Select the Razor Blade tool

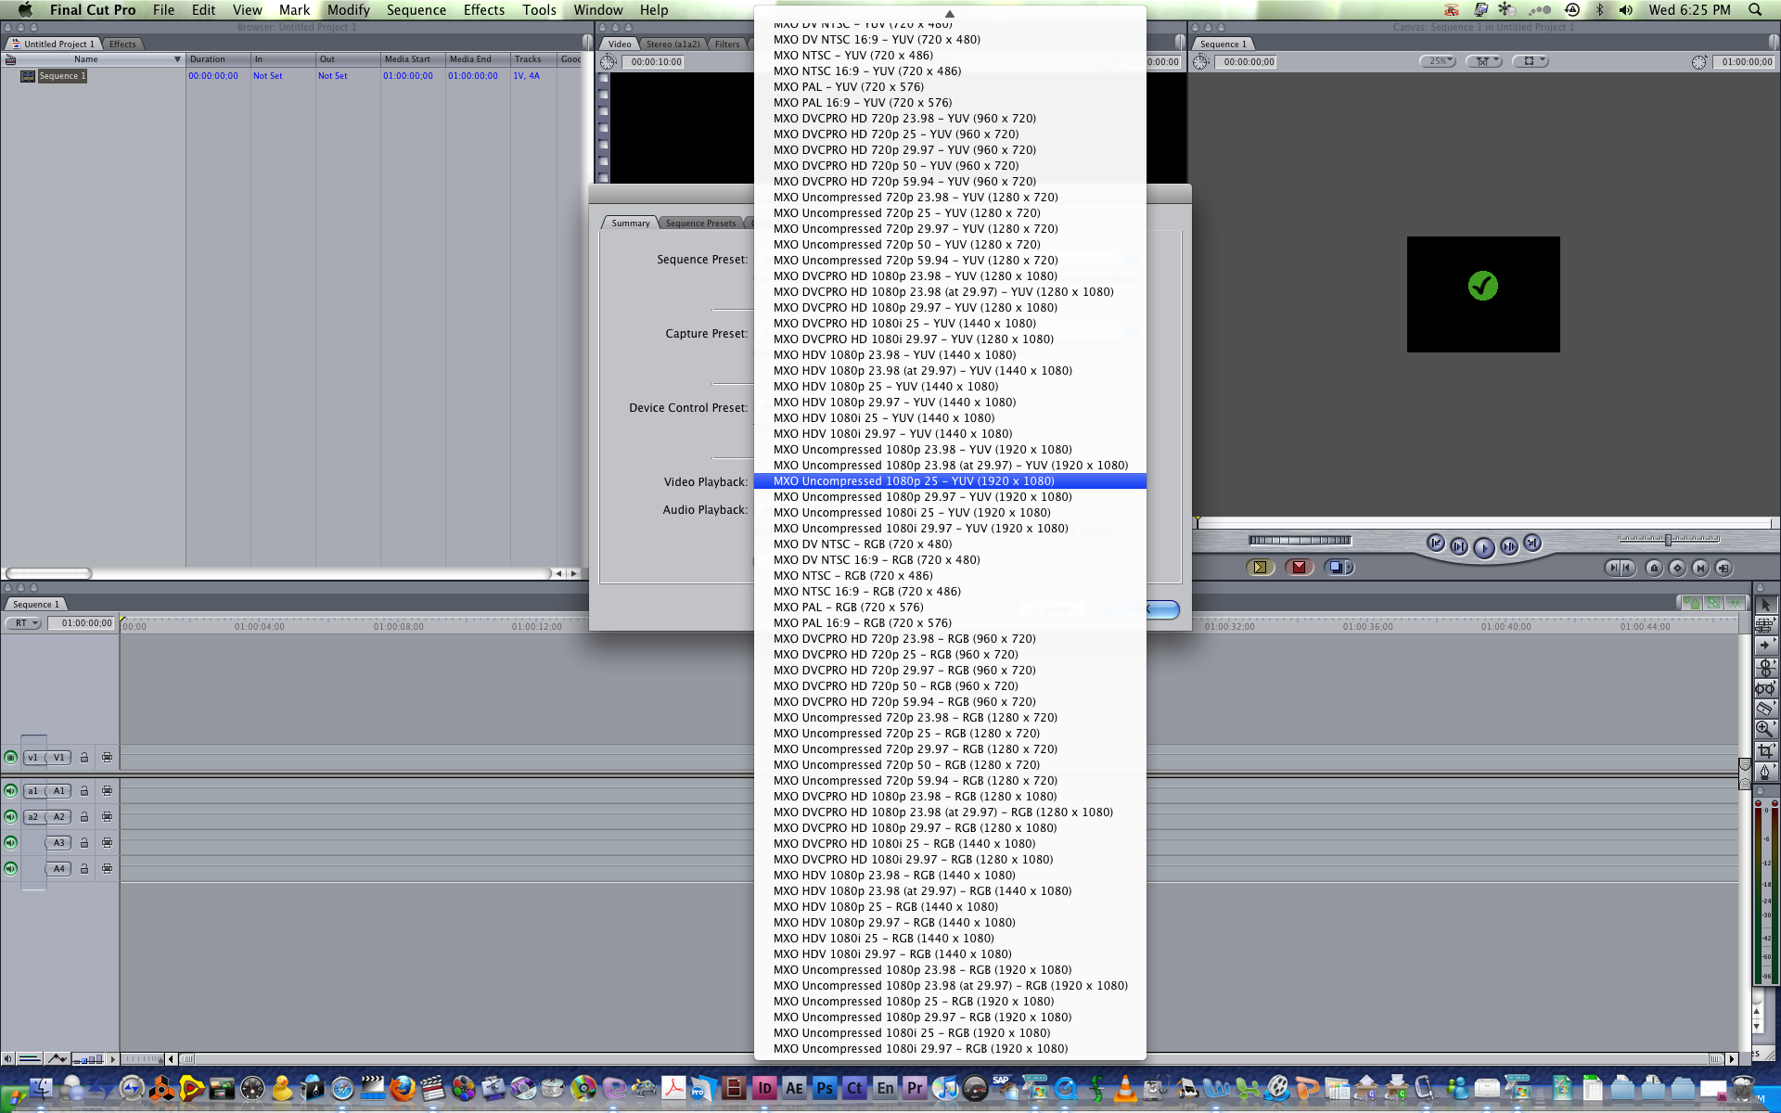point(1764,708)
